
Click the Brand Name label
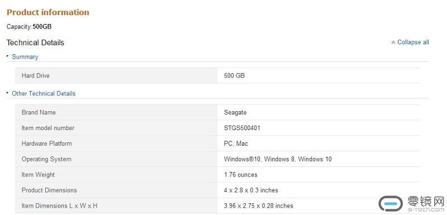click(x=39, y=112)
